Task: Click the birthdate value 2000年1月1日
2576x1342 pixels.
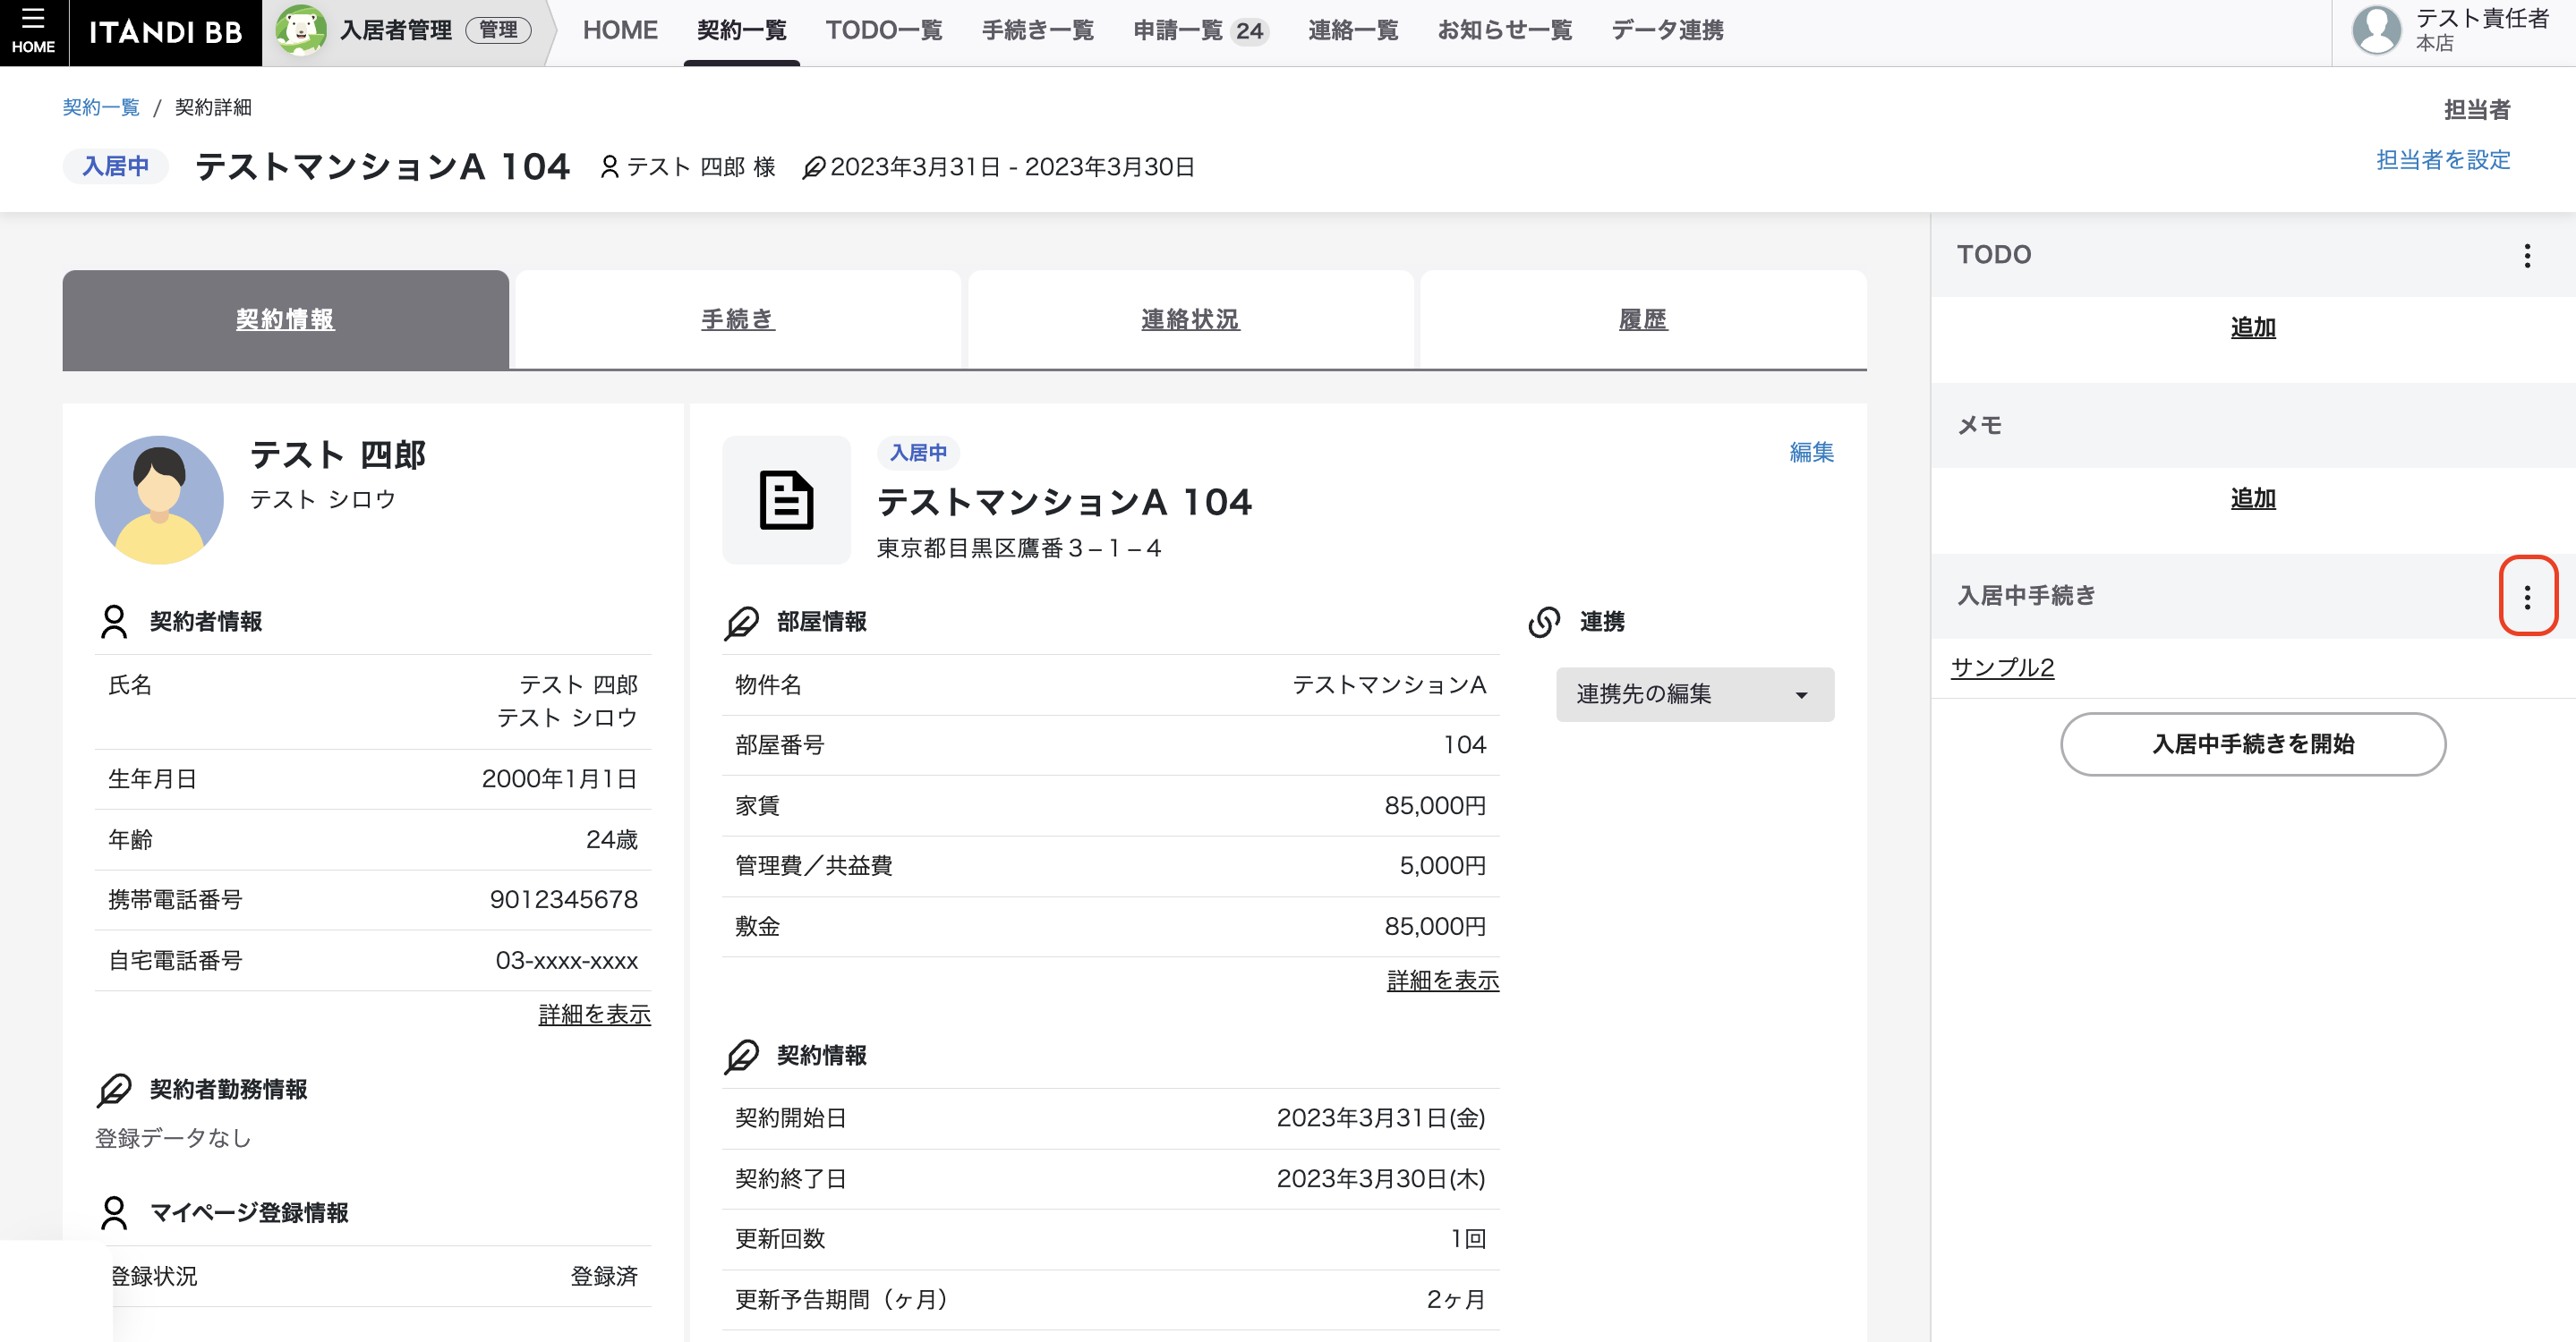Action: (560, 779)
